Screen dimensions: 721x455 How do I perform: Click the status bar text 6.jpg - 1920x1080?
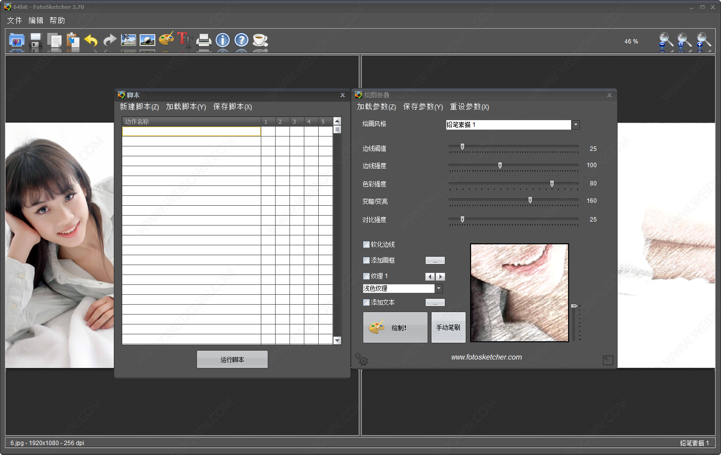tap(48, 443)
